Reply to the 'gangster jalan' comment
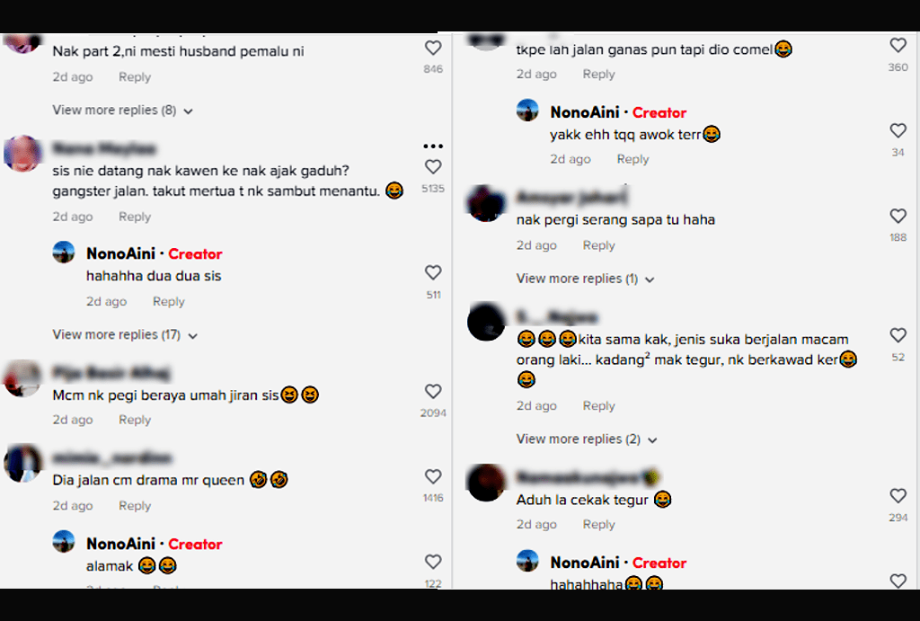 (x=135, y=217)
